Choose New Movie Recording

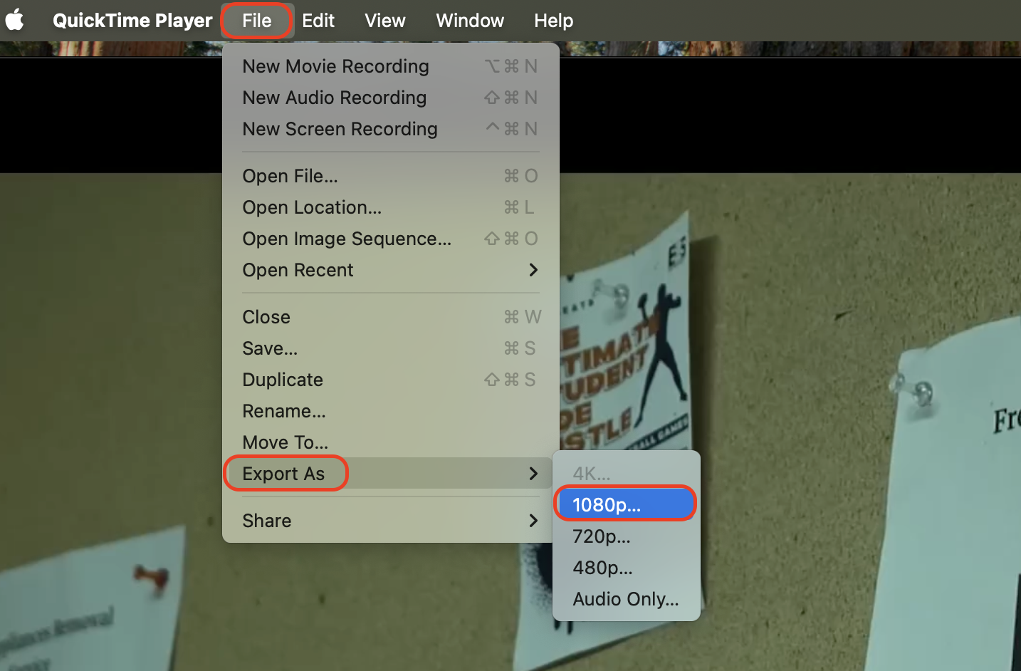391,66
